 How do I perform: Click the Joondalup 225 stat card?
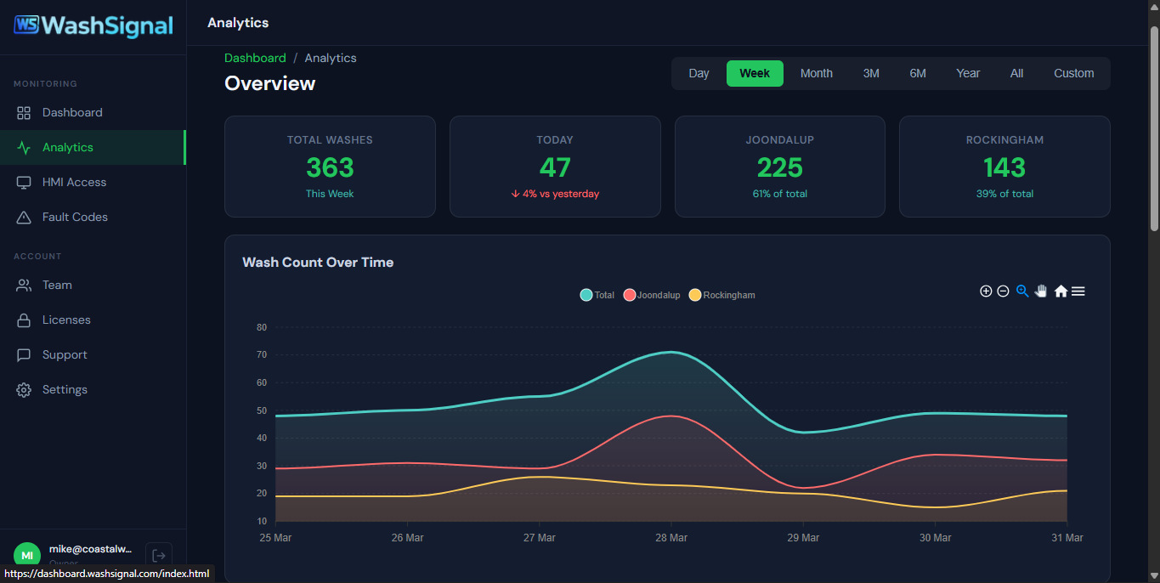click(x=780, y=167)
